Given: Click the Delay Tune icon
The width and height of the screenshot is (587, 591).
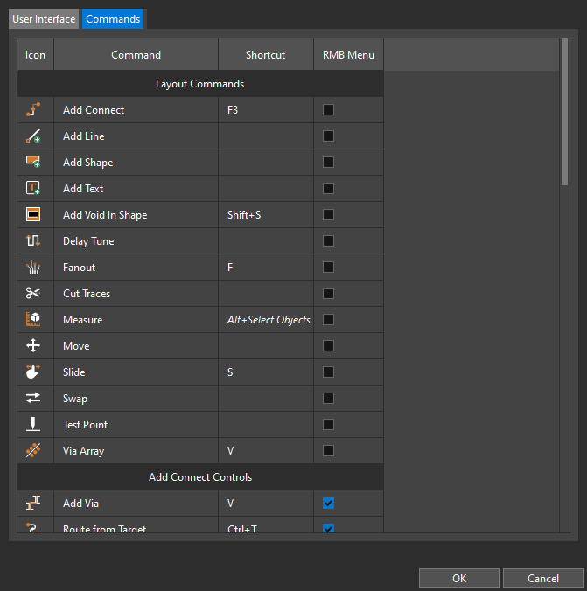Looking at the screenshot, I should pyautogui.click(x=33, y=240).
